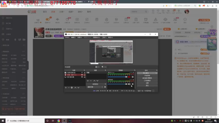
Task: Move scene down with arrow in scenes panel
Action: [97, 81]
